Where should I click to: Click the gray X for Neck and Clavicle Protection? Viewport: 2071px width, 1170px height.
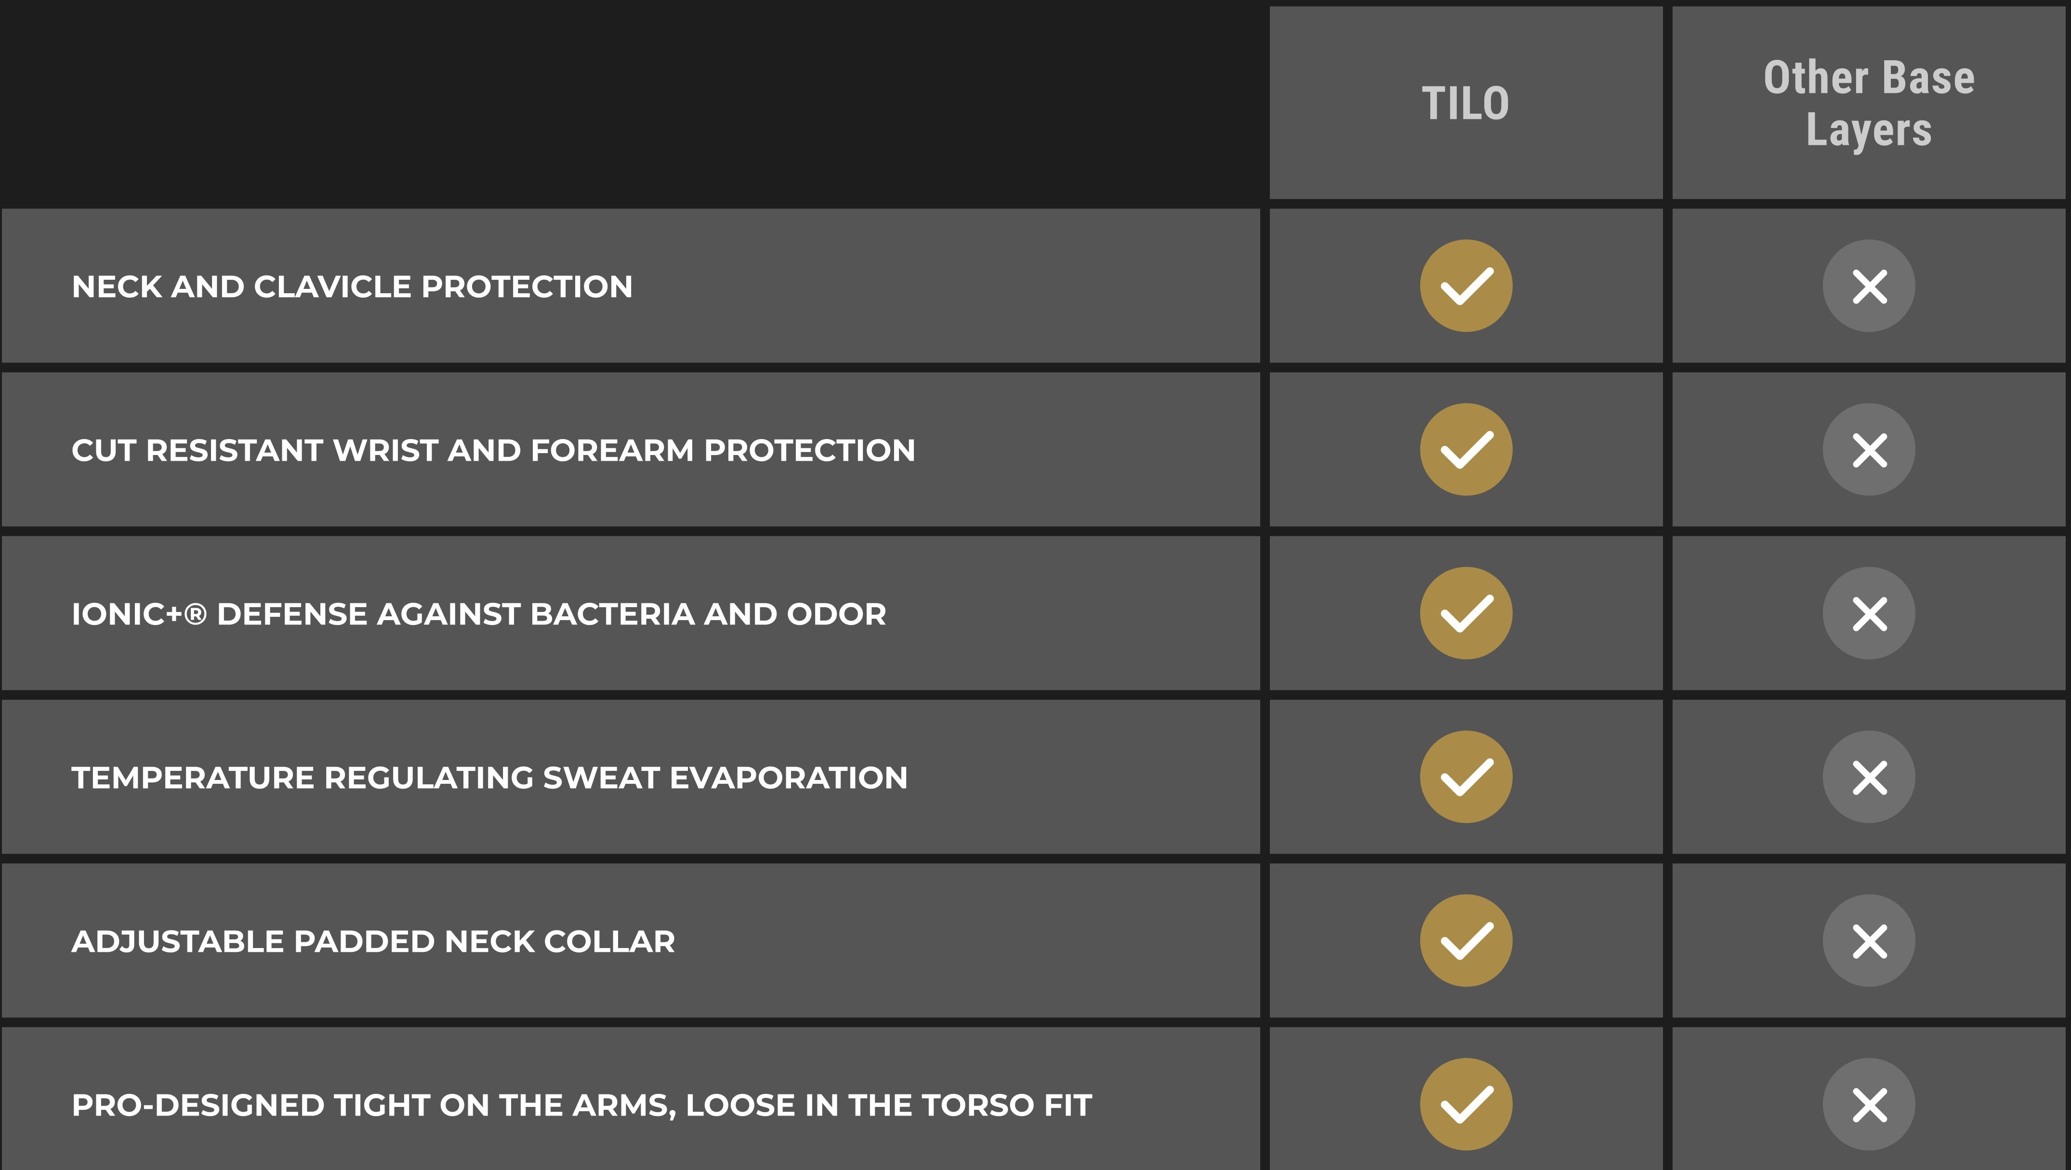tap(1868, 286)
